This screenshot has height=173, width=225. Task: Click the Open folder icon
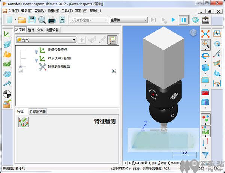22,20
